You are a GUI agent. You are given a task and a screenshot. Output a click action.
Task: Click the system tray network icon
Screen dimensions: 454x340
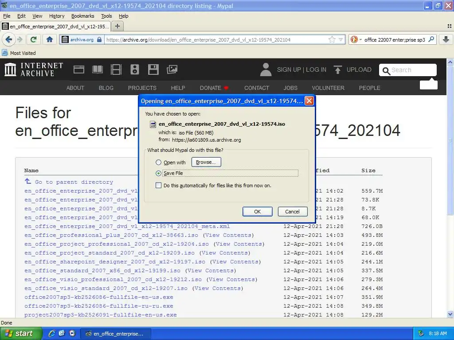coord(421,333)
